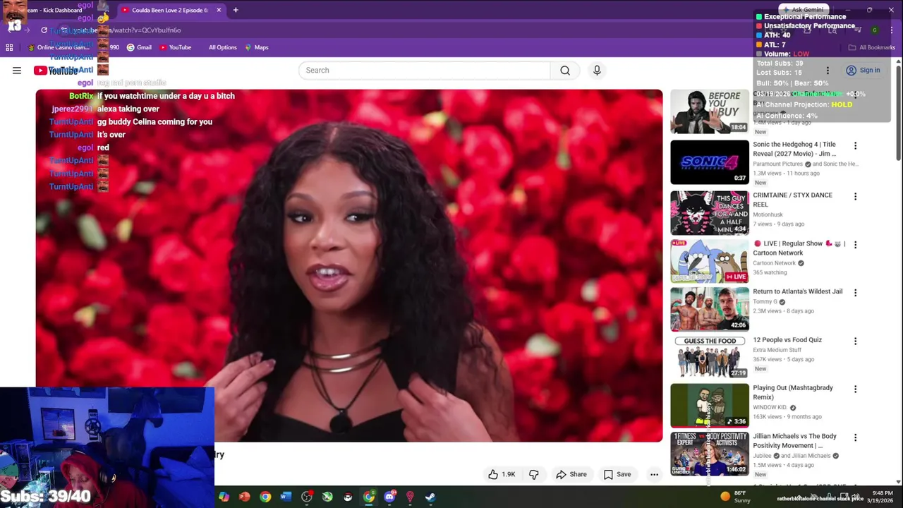Activate voice search microphone icon
903x508 pixels.
(597, 71)
